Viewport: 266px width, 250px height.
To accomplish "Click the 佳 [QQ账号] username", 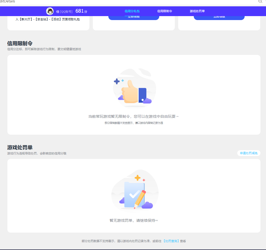I will [64, 12].
